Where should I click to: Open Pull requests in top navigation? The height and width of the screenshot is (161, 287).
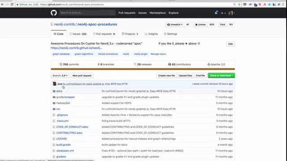point(127,13)
